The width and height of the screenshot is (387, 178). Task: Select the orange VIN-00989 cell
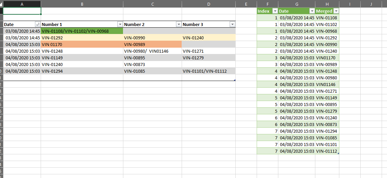click(x=153, y=44)
